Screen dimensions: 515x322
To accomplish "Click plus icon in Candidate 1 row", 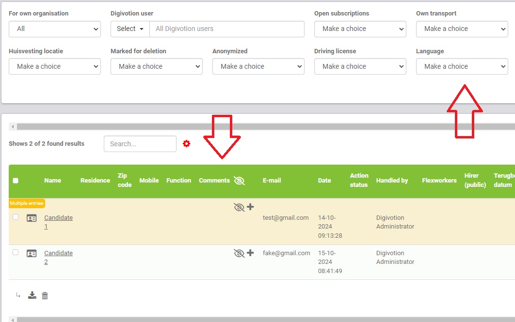I will pos(250,207).
